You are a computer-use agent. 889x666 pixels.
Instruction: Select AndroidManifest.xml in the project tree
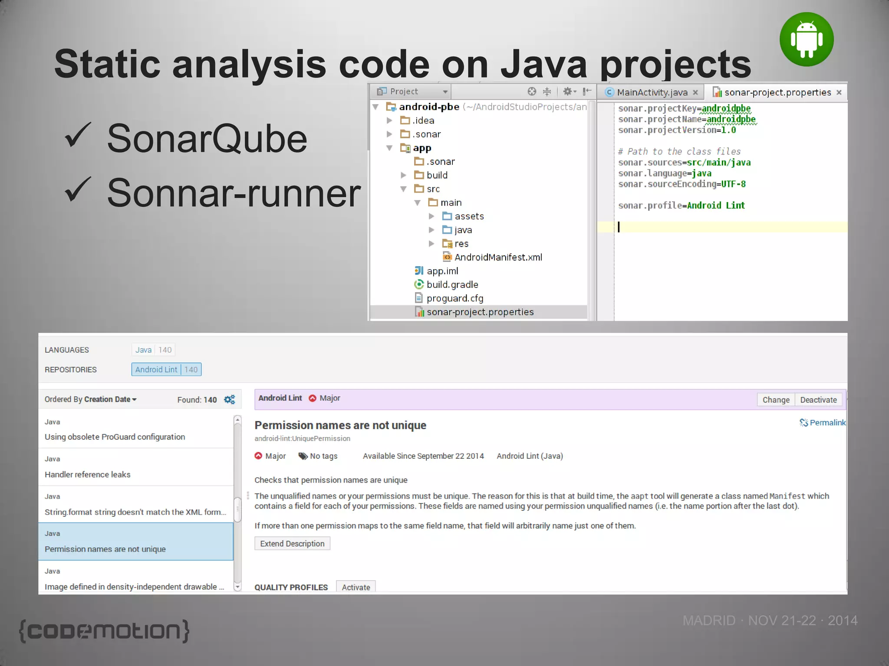[492, 258]
